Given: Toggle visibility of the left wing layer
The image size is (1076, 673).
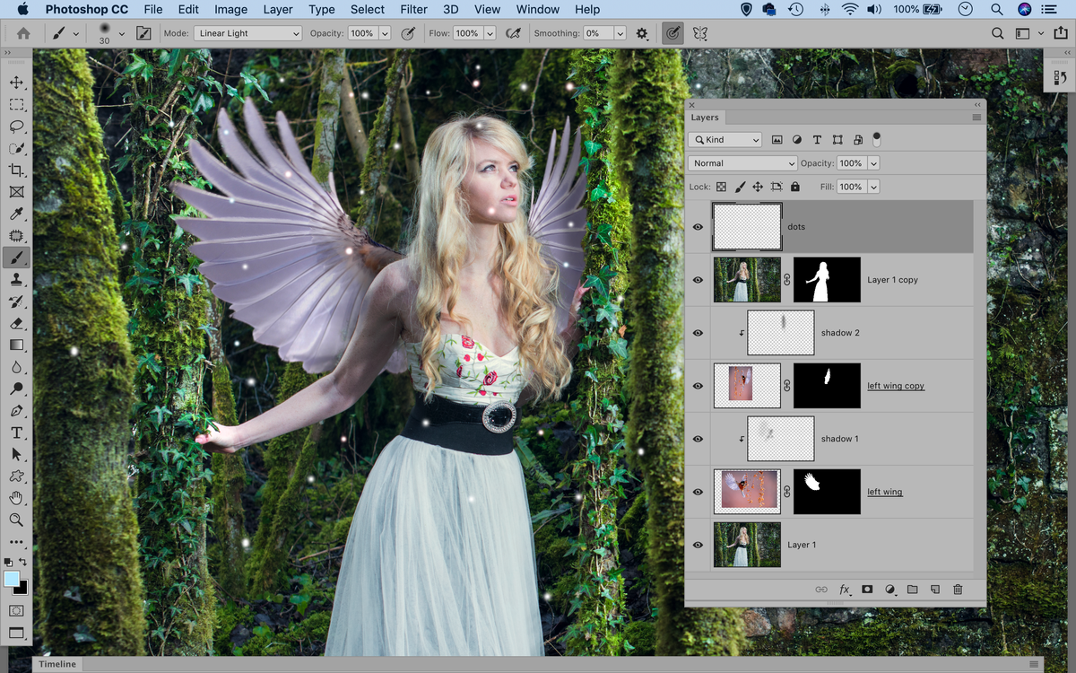Looking at the screenshot, I should click(x=698, y=492).
